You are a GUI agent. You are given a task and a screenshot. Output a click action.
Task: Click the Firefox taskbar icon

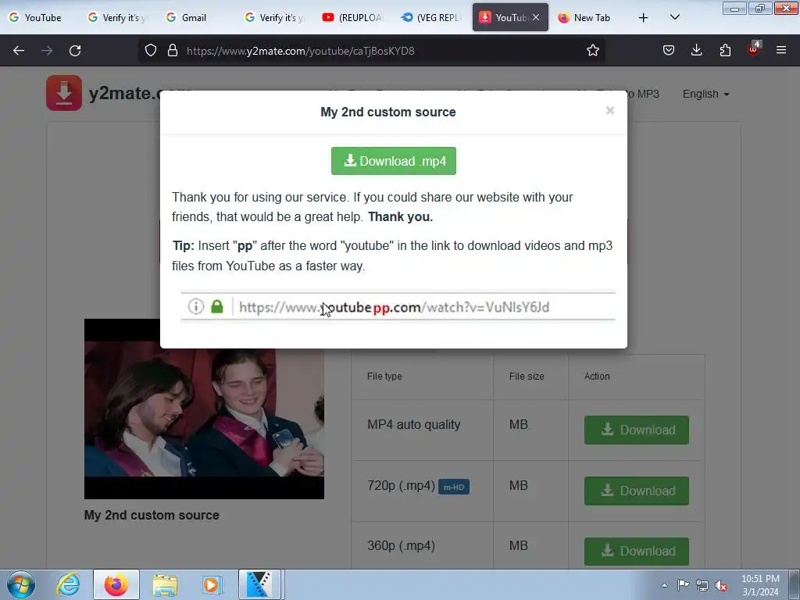coord(116,584)
